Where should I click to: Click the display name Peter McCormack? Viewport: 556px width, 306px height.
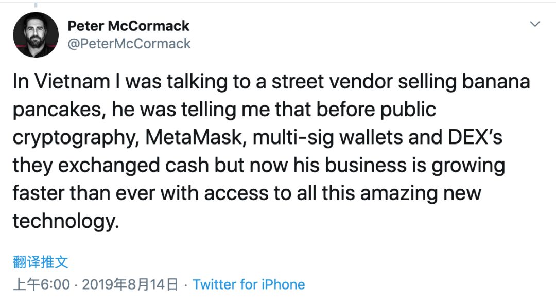point(129,26)
